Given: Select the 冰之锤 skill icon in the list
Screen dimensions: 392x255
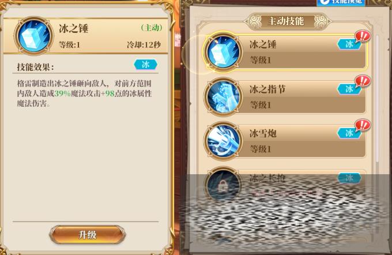Looking at the screenshot, I should [223, 52].
